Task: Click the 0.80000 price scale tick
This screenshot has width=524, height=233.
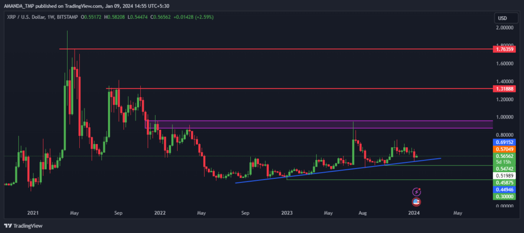Action: (x=504, y=135)
